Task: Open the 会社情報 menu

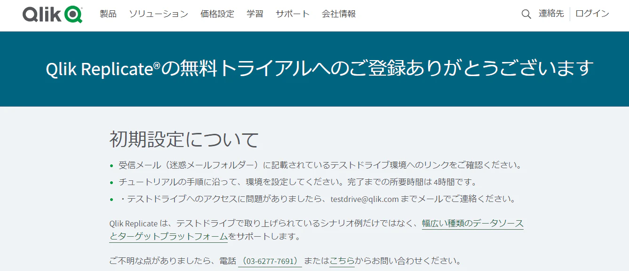Action: point(339,14)
